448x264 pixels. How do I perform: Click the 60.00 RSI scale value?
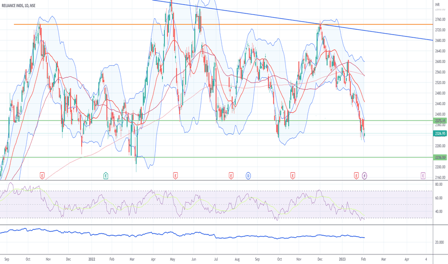click(x=439, y=198)
